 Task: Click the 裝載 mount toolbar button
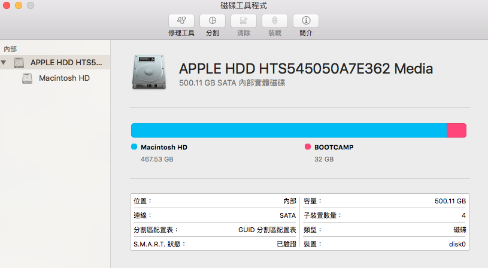pos(275,21)
